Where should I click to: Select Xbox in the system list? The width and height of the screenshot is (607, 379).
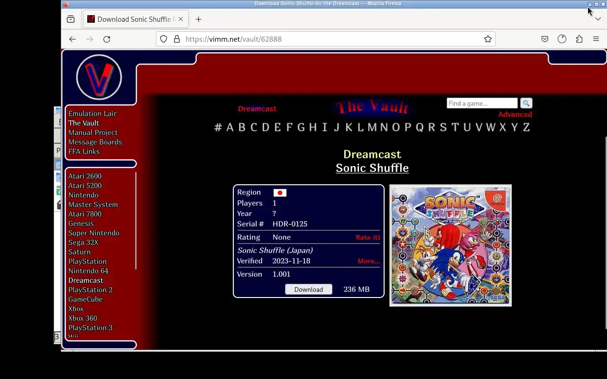(76, 308)
